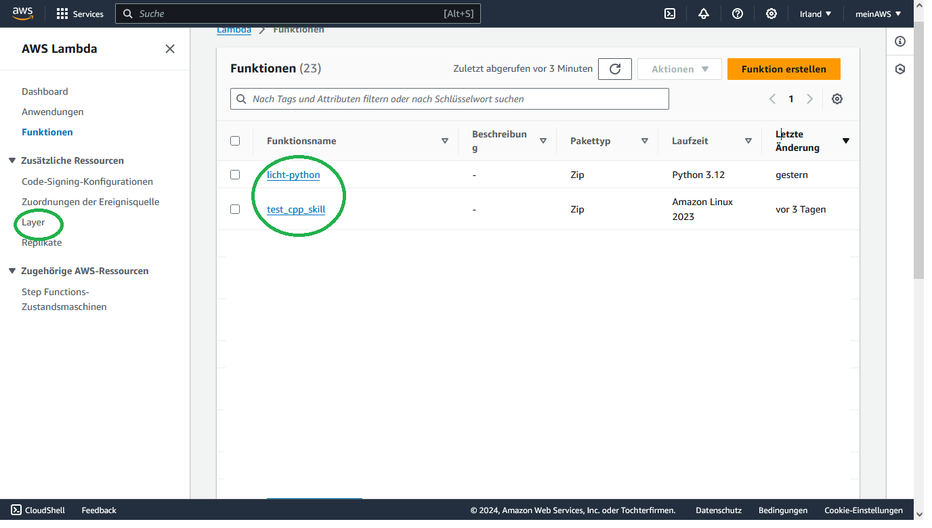This screenshot has width=932, height=528.
Task: Open Code-Signing-Konfigurationen
Action: coord(87,181)
